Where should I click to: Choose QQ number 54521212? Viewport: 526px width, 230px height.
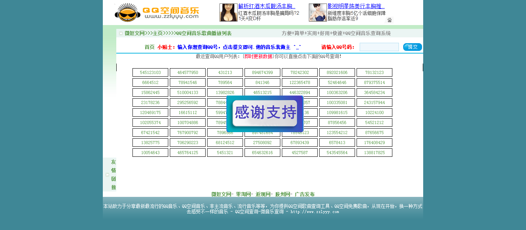click(x=374, y=123)
